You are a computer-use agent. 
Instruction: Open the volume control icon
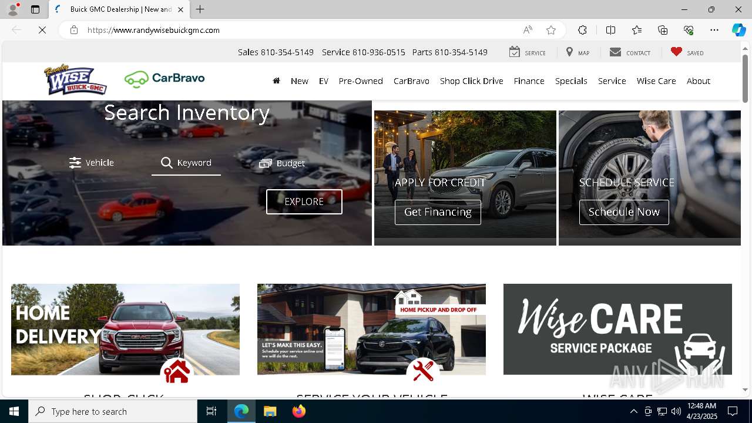pyautogui.click(x=676, y=411)
